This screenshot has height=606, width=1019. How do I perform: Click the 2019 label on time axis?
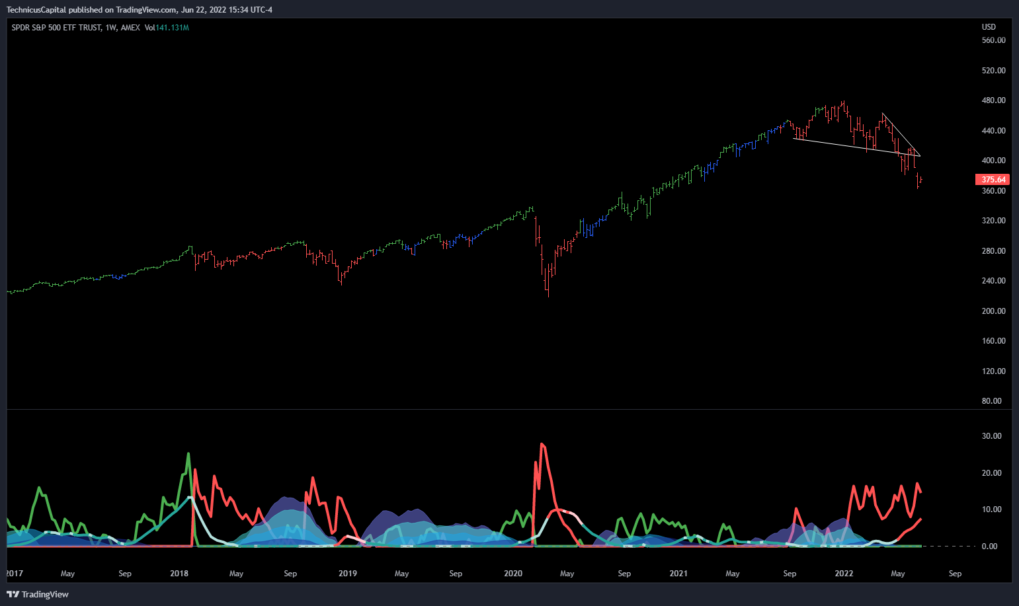[348, 574]
